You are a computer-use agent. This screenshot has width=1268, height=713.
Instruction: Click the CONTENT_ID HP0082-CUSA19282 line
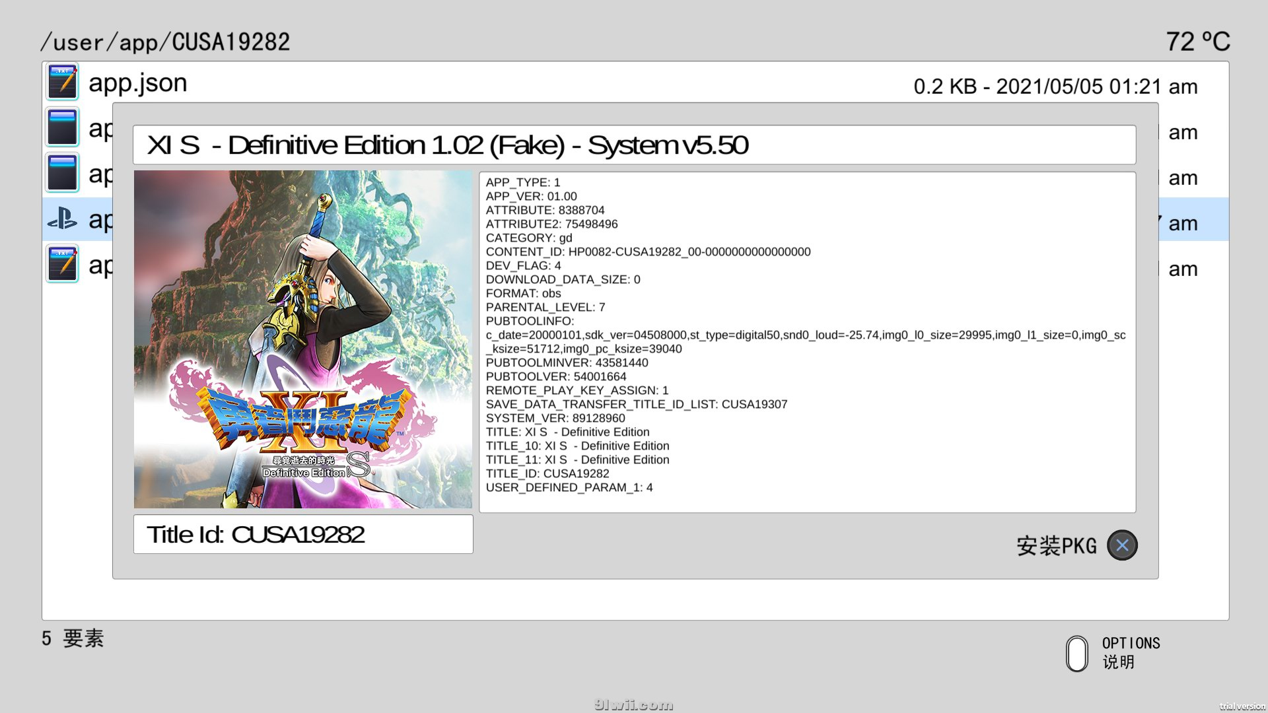(649, 252)
